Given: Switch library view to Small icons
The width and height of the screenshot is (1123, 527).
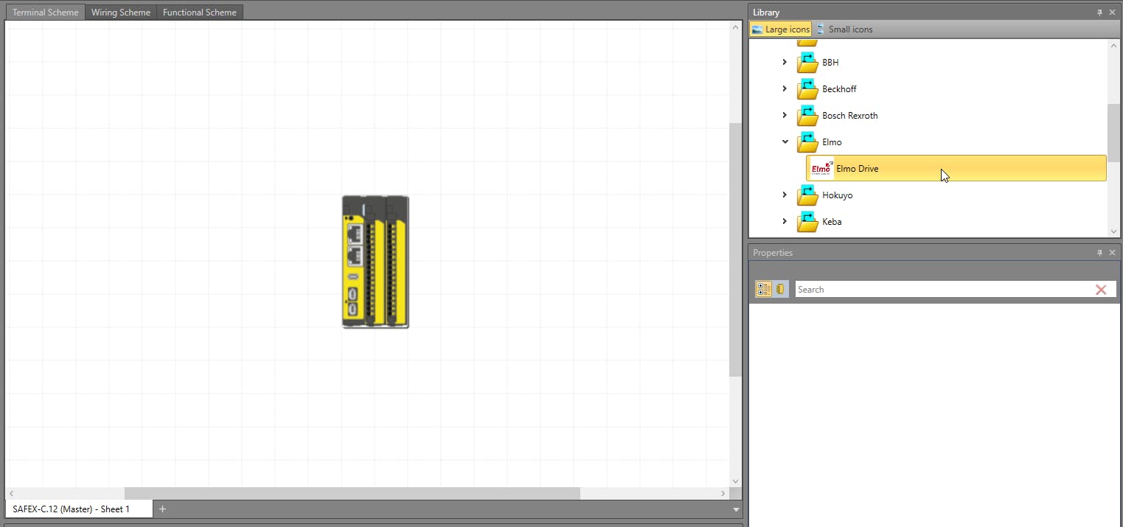Looking at the screenshot, I should click(x=844, y=29).
